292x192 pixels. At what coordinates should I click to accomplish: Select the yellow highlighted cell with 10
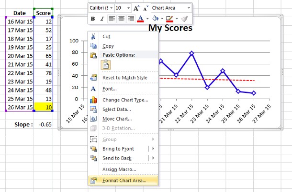[43, 107]
